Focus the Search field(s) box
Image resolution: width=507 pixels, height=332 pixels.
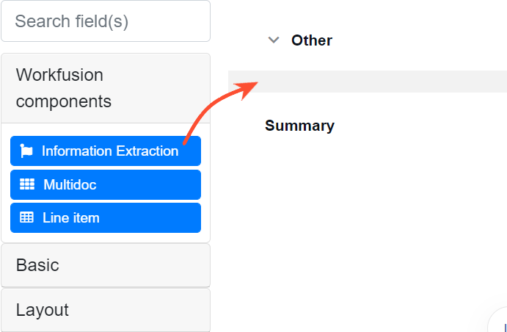[106, 21]
